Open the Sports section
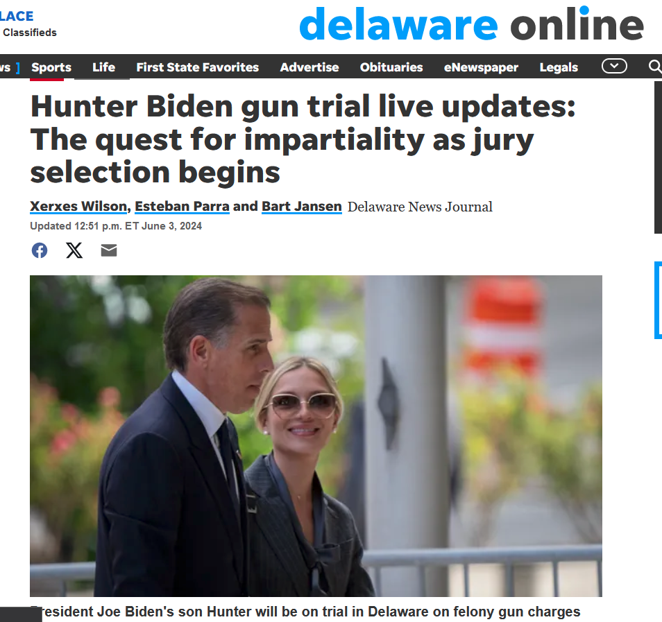662x622 pixels. tap(51, 67)
